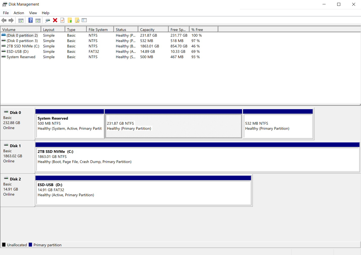This screenshot has height=255, width=361.
Task: Click the 69 % free cell
Action: [x=196, y=51]
